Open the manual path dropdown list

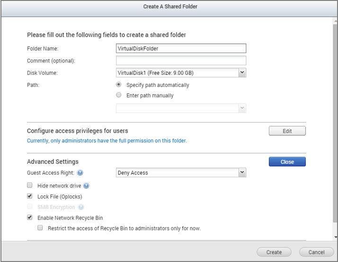(242, 108)
